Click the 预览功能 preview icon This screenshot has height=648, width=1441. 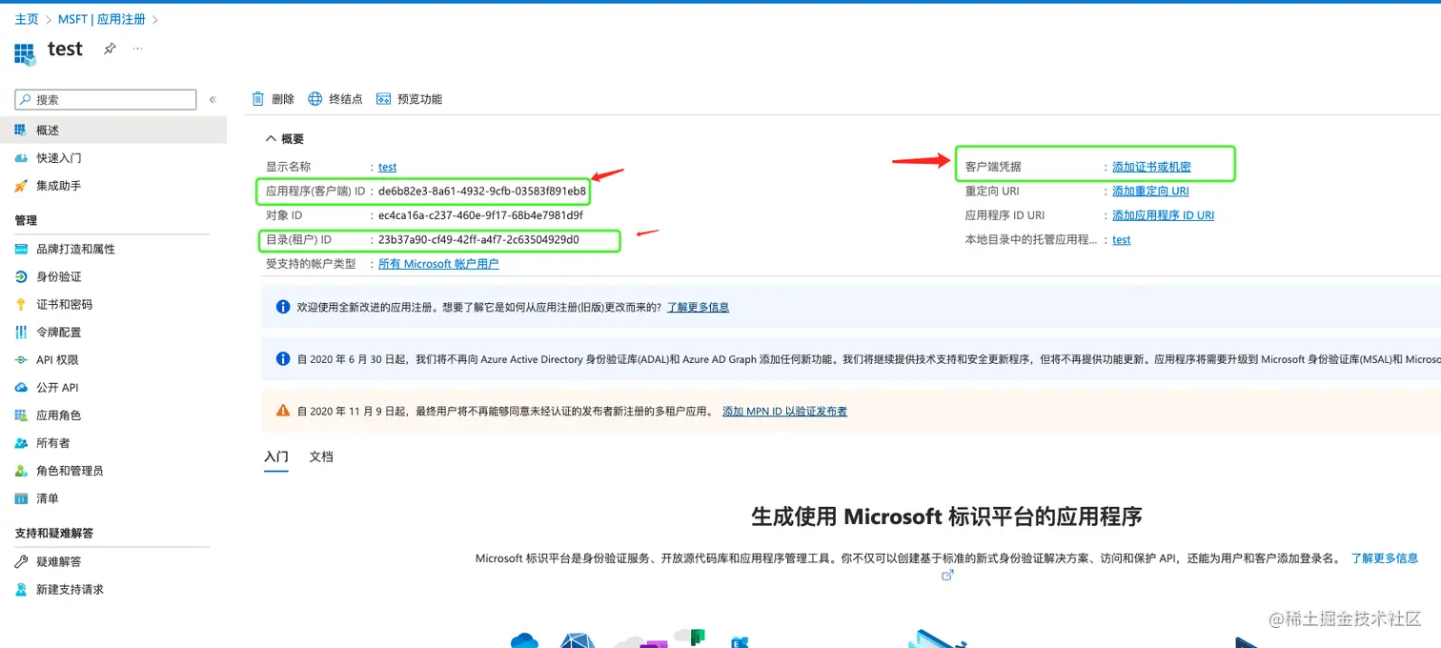(384, 99)
